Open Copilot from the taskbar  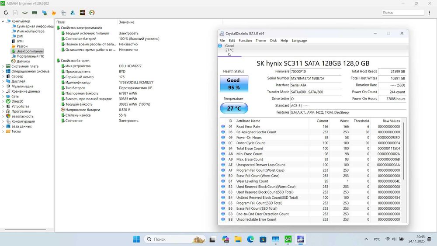click(225, 239)
